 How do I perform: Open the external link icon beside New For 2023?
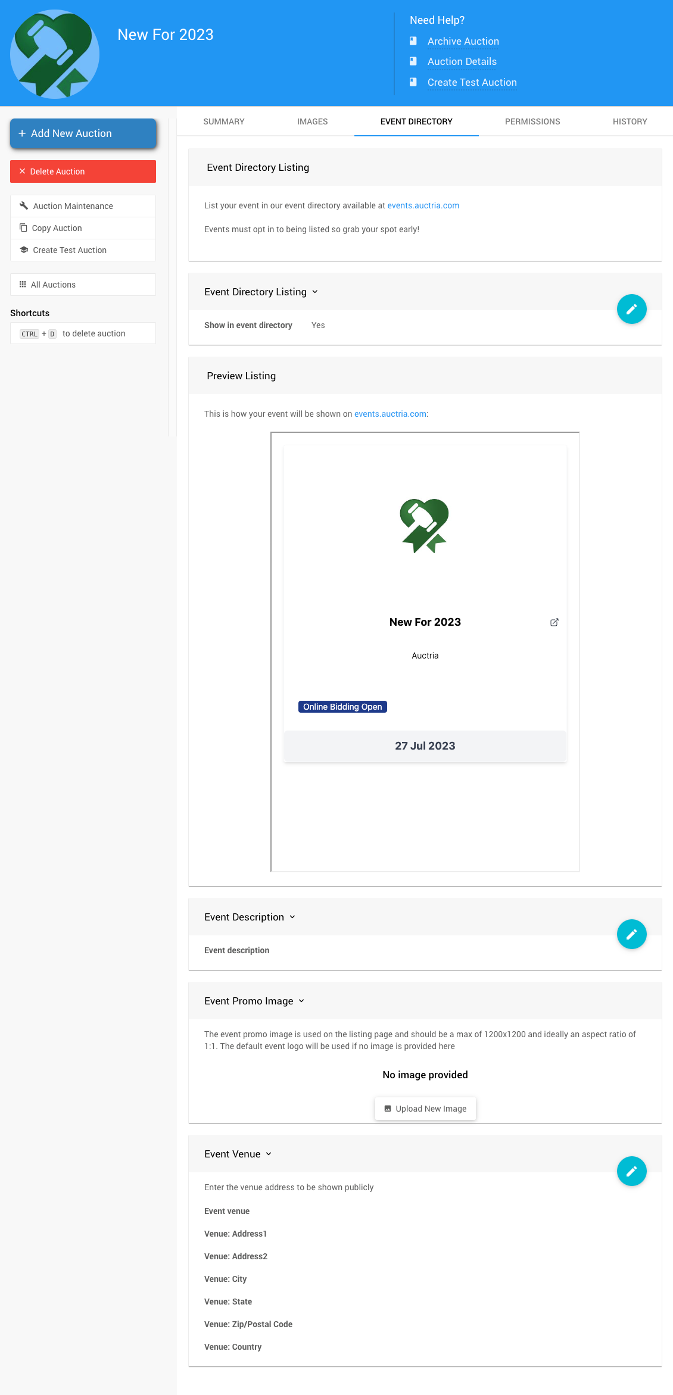pos(554,622)
